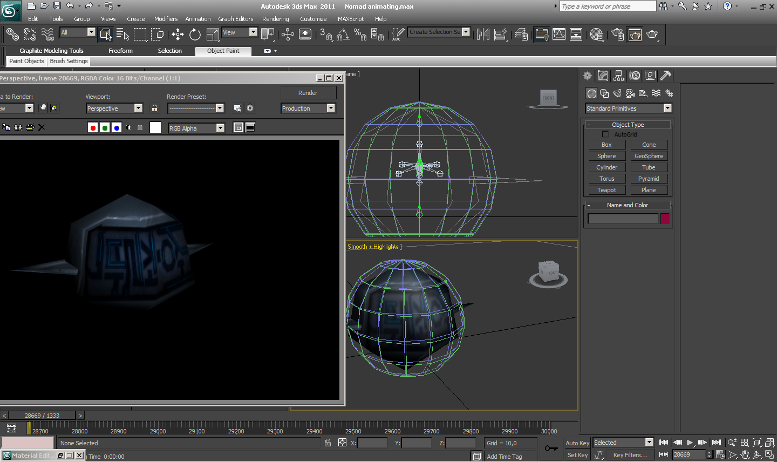This screenshot has width=777, height=462.
Task: Toggle Lock to Viewport padlock
Action: pos(155,108)
